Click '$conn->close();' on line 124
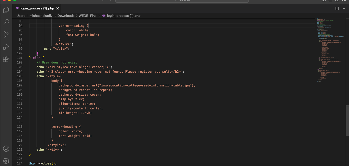The height and width of the screenshot is (166, 349). coord(43,163)
